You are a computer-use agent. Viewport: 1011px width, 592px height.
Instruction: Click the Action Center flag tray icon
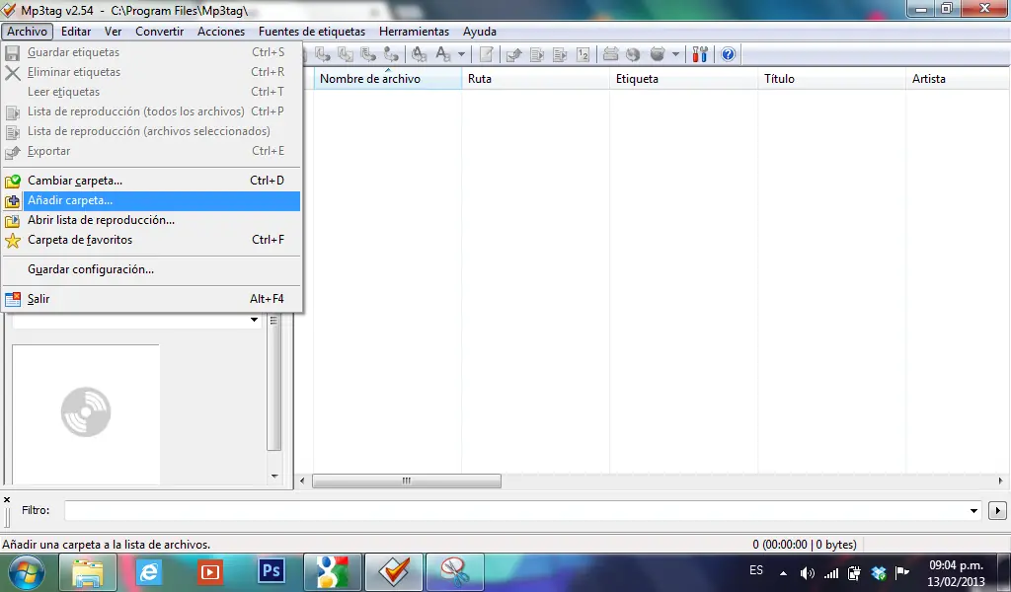point(902,572)
